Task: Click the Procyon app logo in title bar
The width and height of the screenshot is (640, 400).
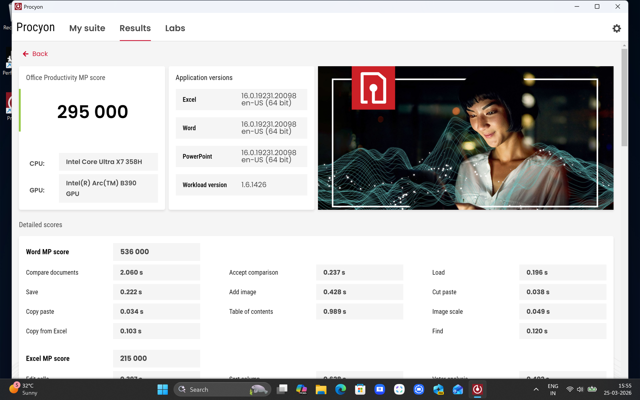Action: (18, 6)
